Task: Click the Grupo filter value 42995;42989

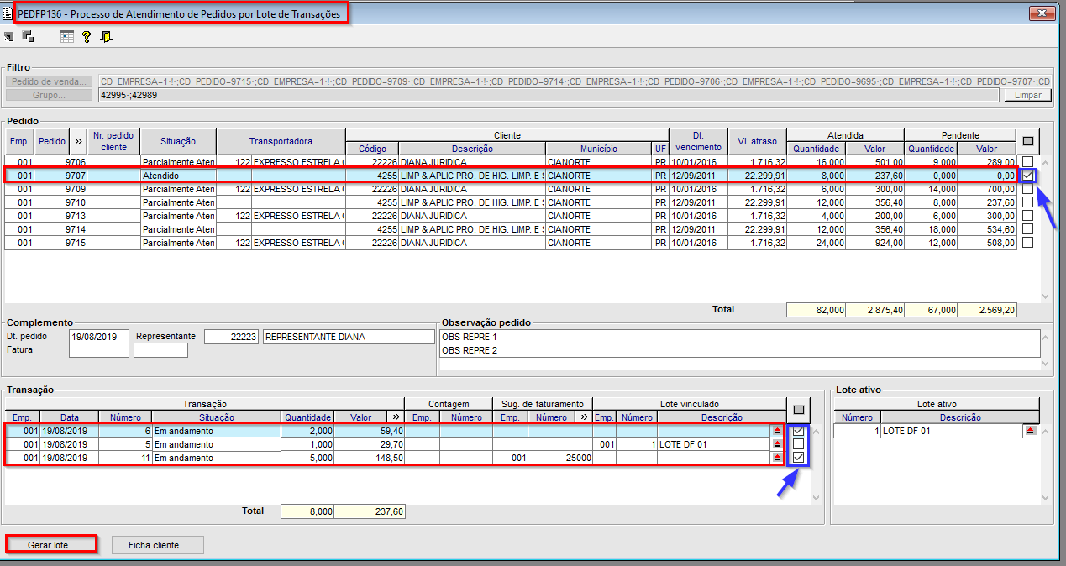Action: coord(550,95)
